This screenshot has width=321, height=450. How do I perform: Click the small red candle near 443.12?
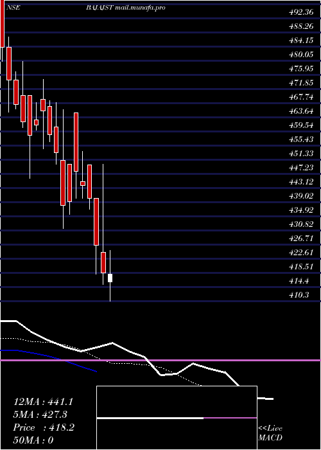click(83, 183)
